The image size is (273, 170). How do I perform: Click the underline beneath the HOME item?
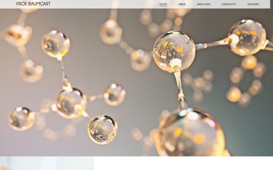pos(163,6)
